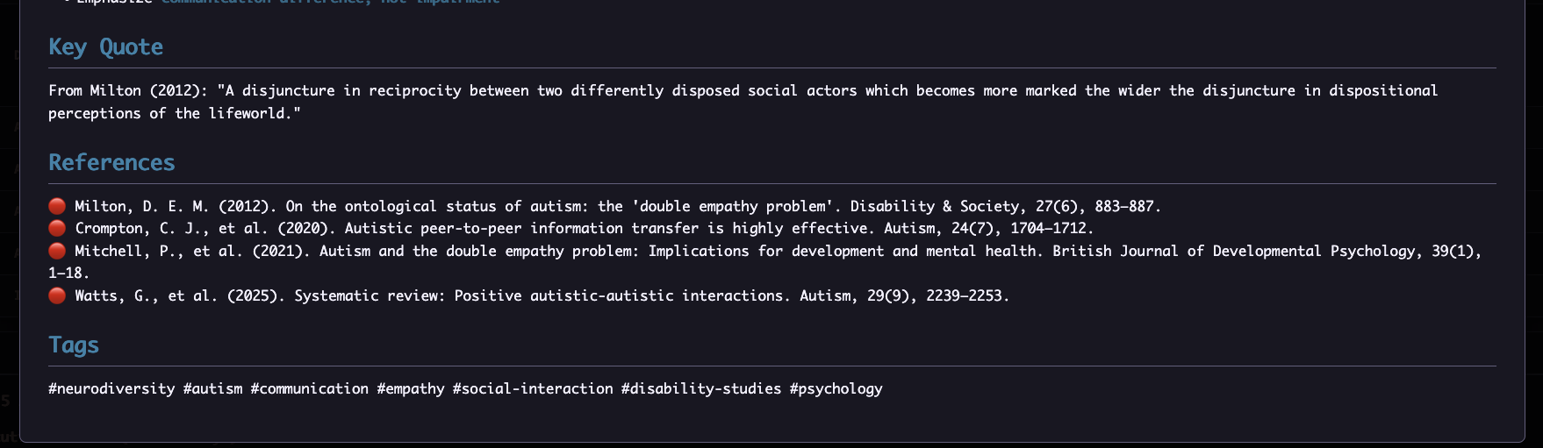Click the red circle next to Mitchell reference
This screenshot has height=448, width=1543.
(x=57, y=251)
